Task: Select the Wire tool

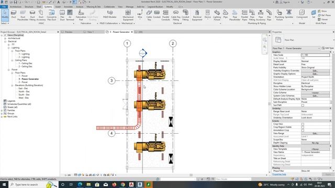Action: [x=140, y=15]
